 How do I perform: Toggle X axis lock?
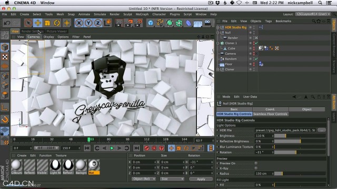pyautogui.click(x=79, y=23)
